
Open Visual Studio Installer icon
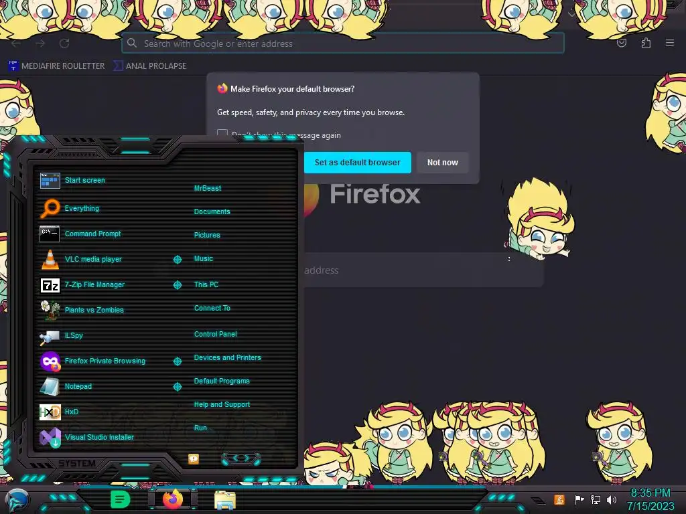tap(50, 438)
